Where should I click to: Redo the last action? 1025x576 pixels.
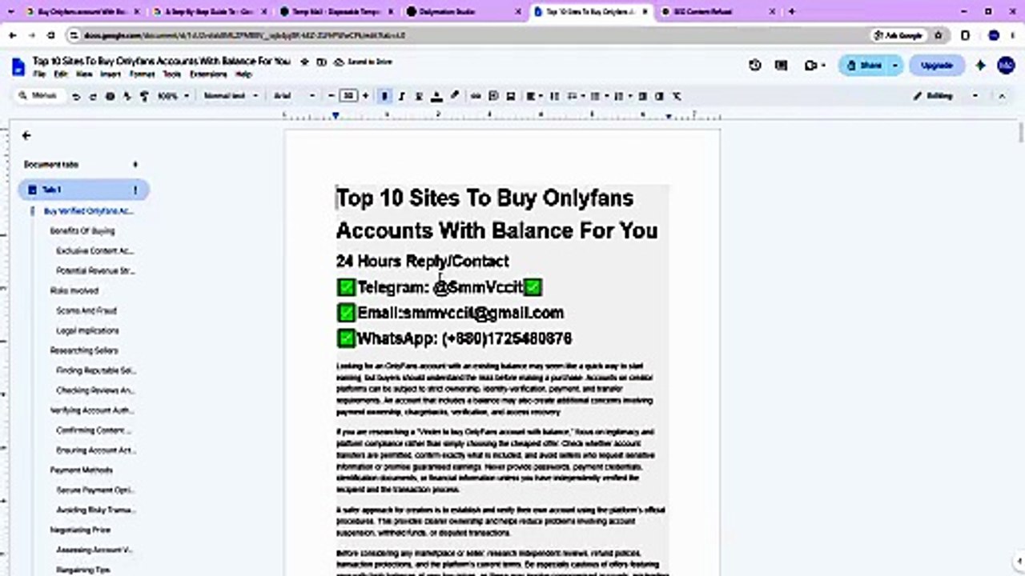[93, 96]
